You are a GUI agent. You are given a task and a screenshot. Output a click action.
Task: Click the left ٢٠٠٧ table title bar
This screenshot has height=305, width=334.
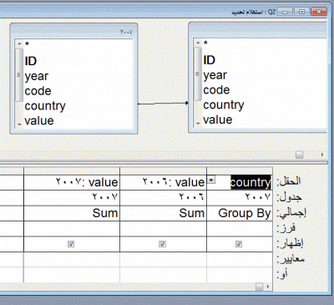coord(73,31)
